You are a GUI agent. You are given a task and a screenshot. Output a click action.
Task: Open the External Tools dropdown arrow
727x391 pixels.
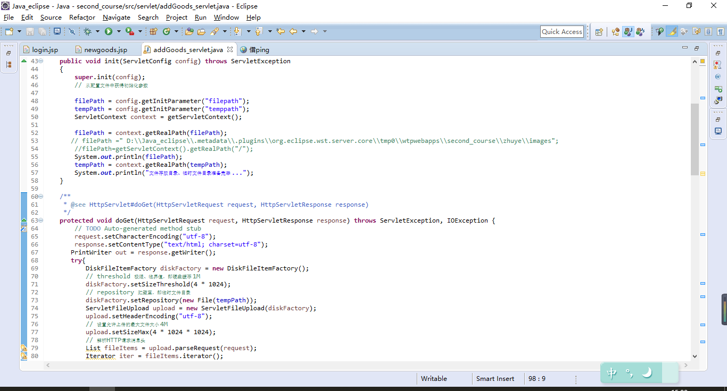[140, 32]
